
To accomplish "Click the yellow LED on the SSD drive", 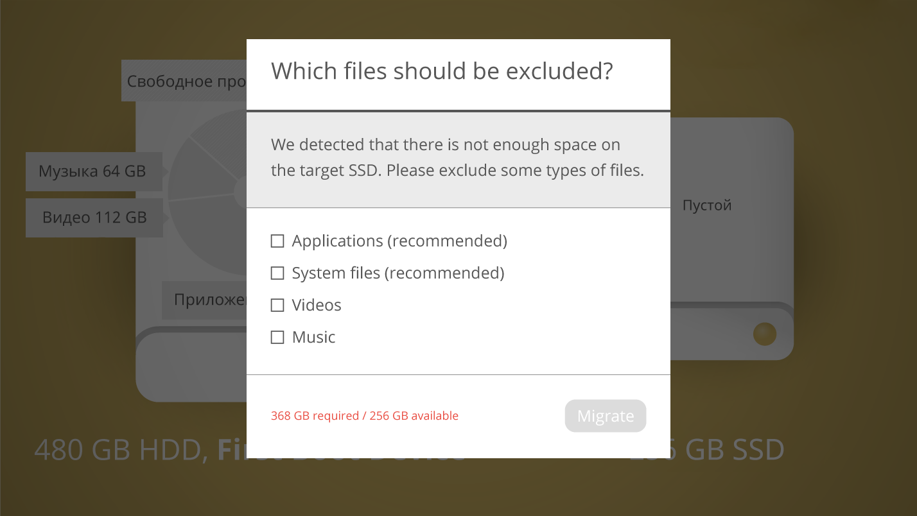I will point(764,334).
